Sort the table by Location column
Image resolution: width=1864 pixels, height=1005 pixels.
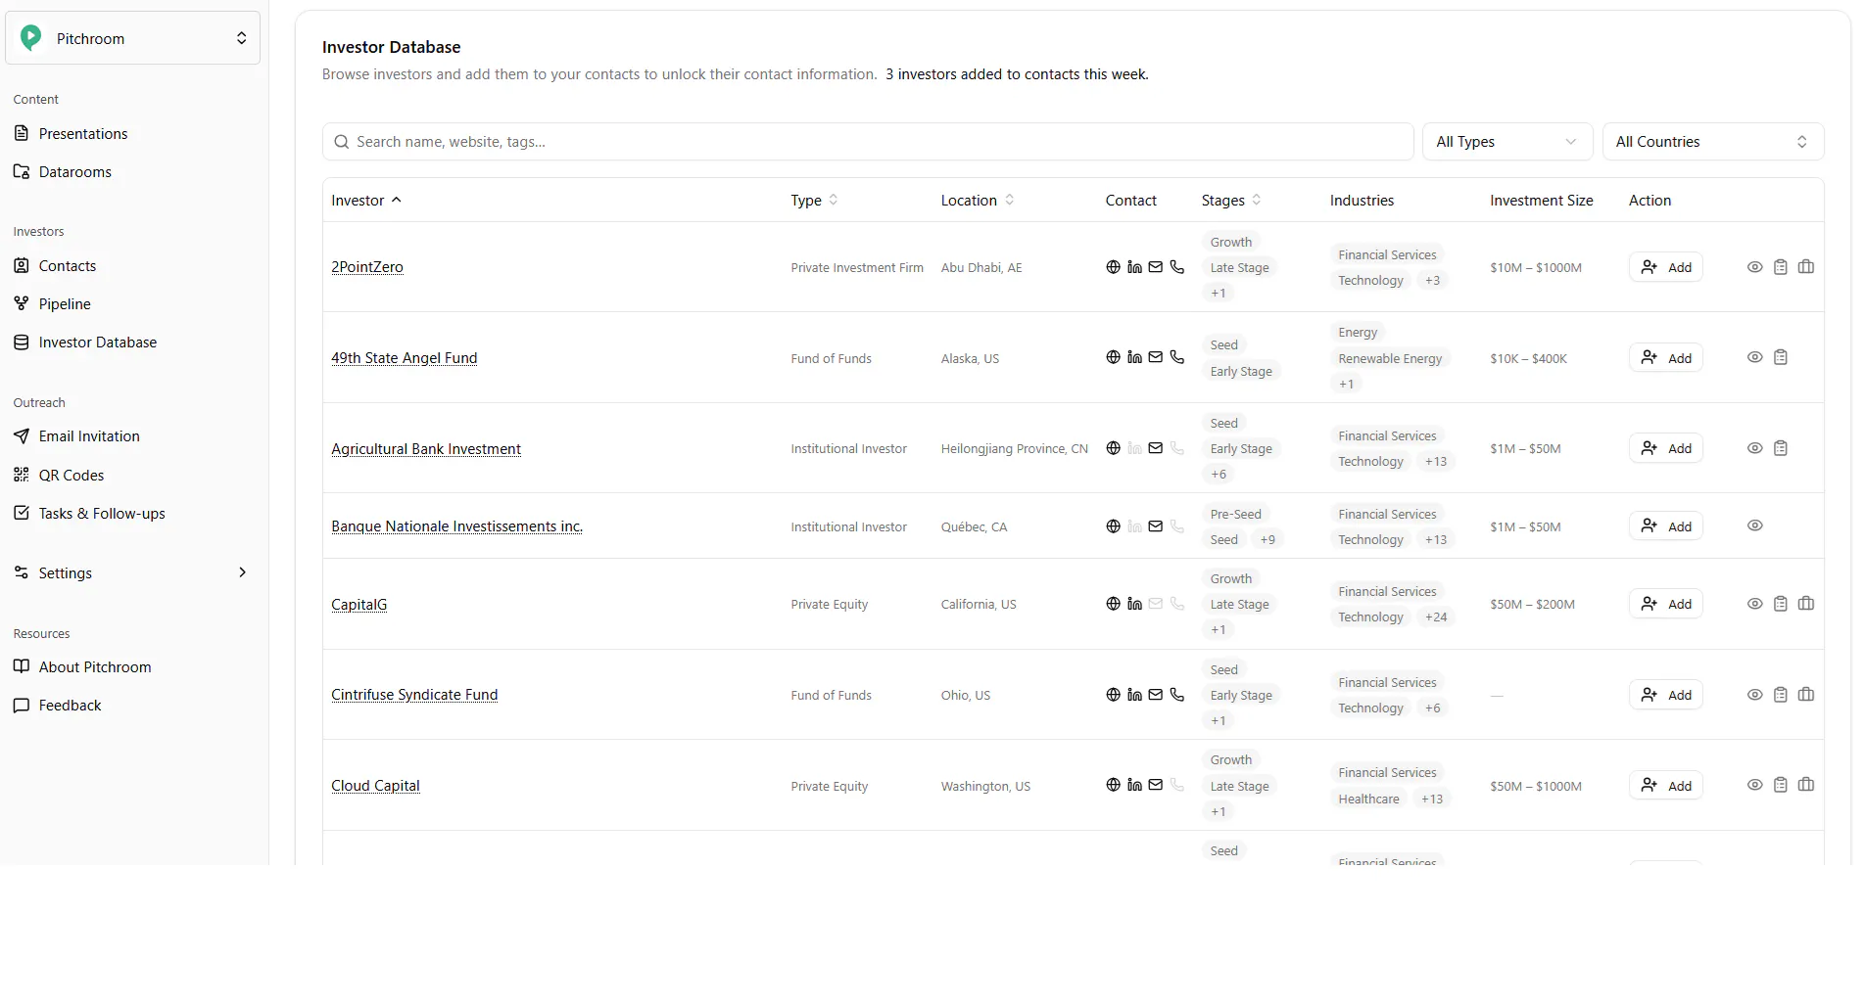click(x=978, y=201)
